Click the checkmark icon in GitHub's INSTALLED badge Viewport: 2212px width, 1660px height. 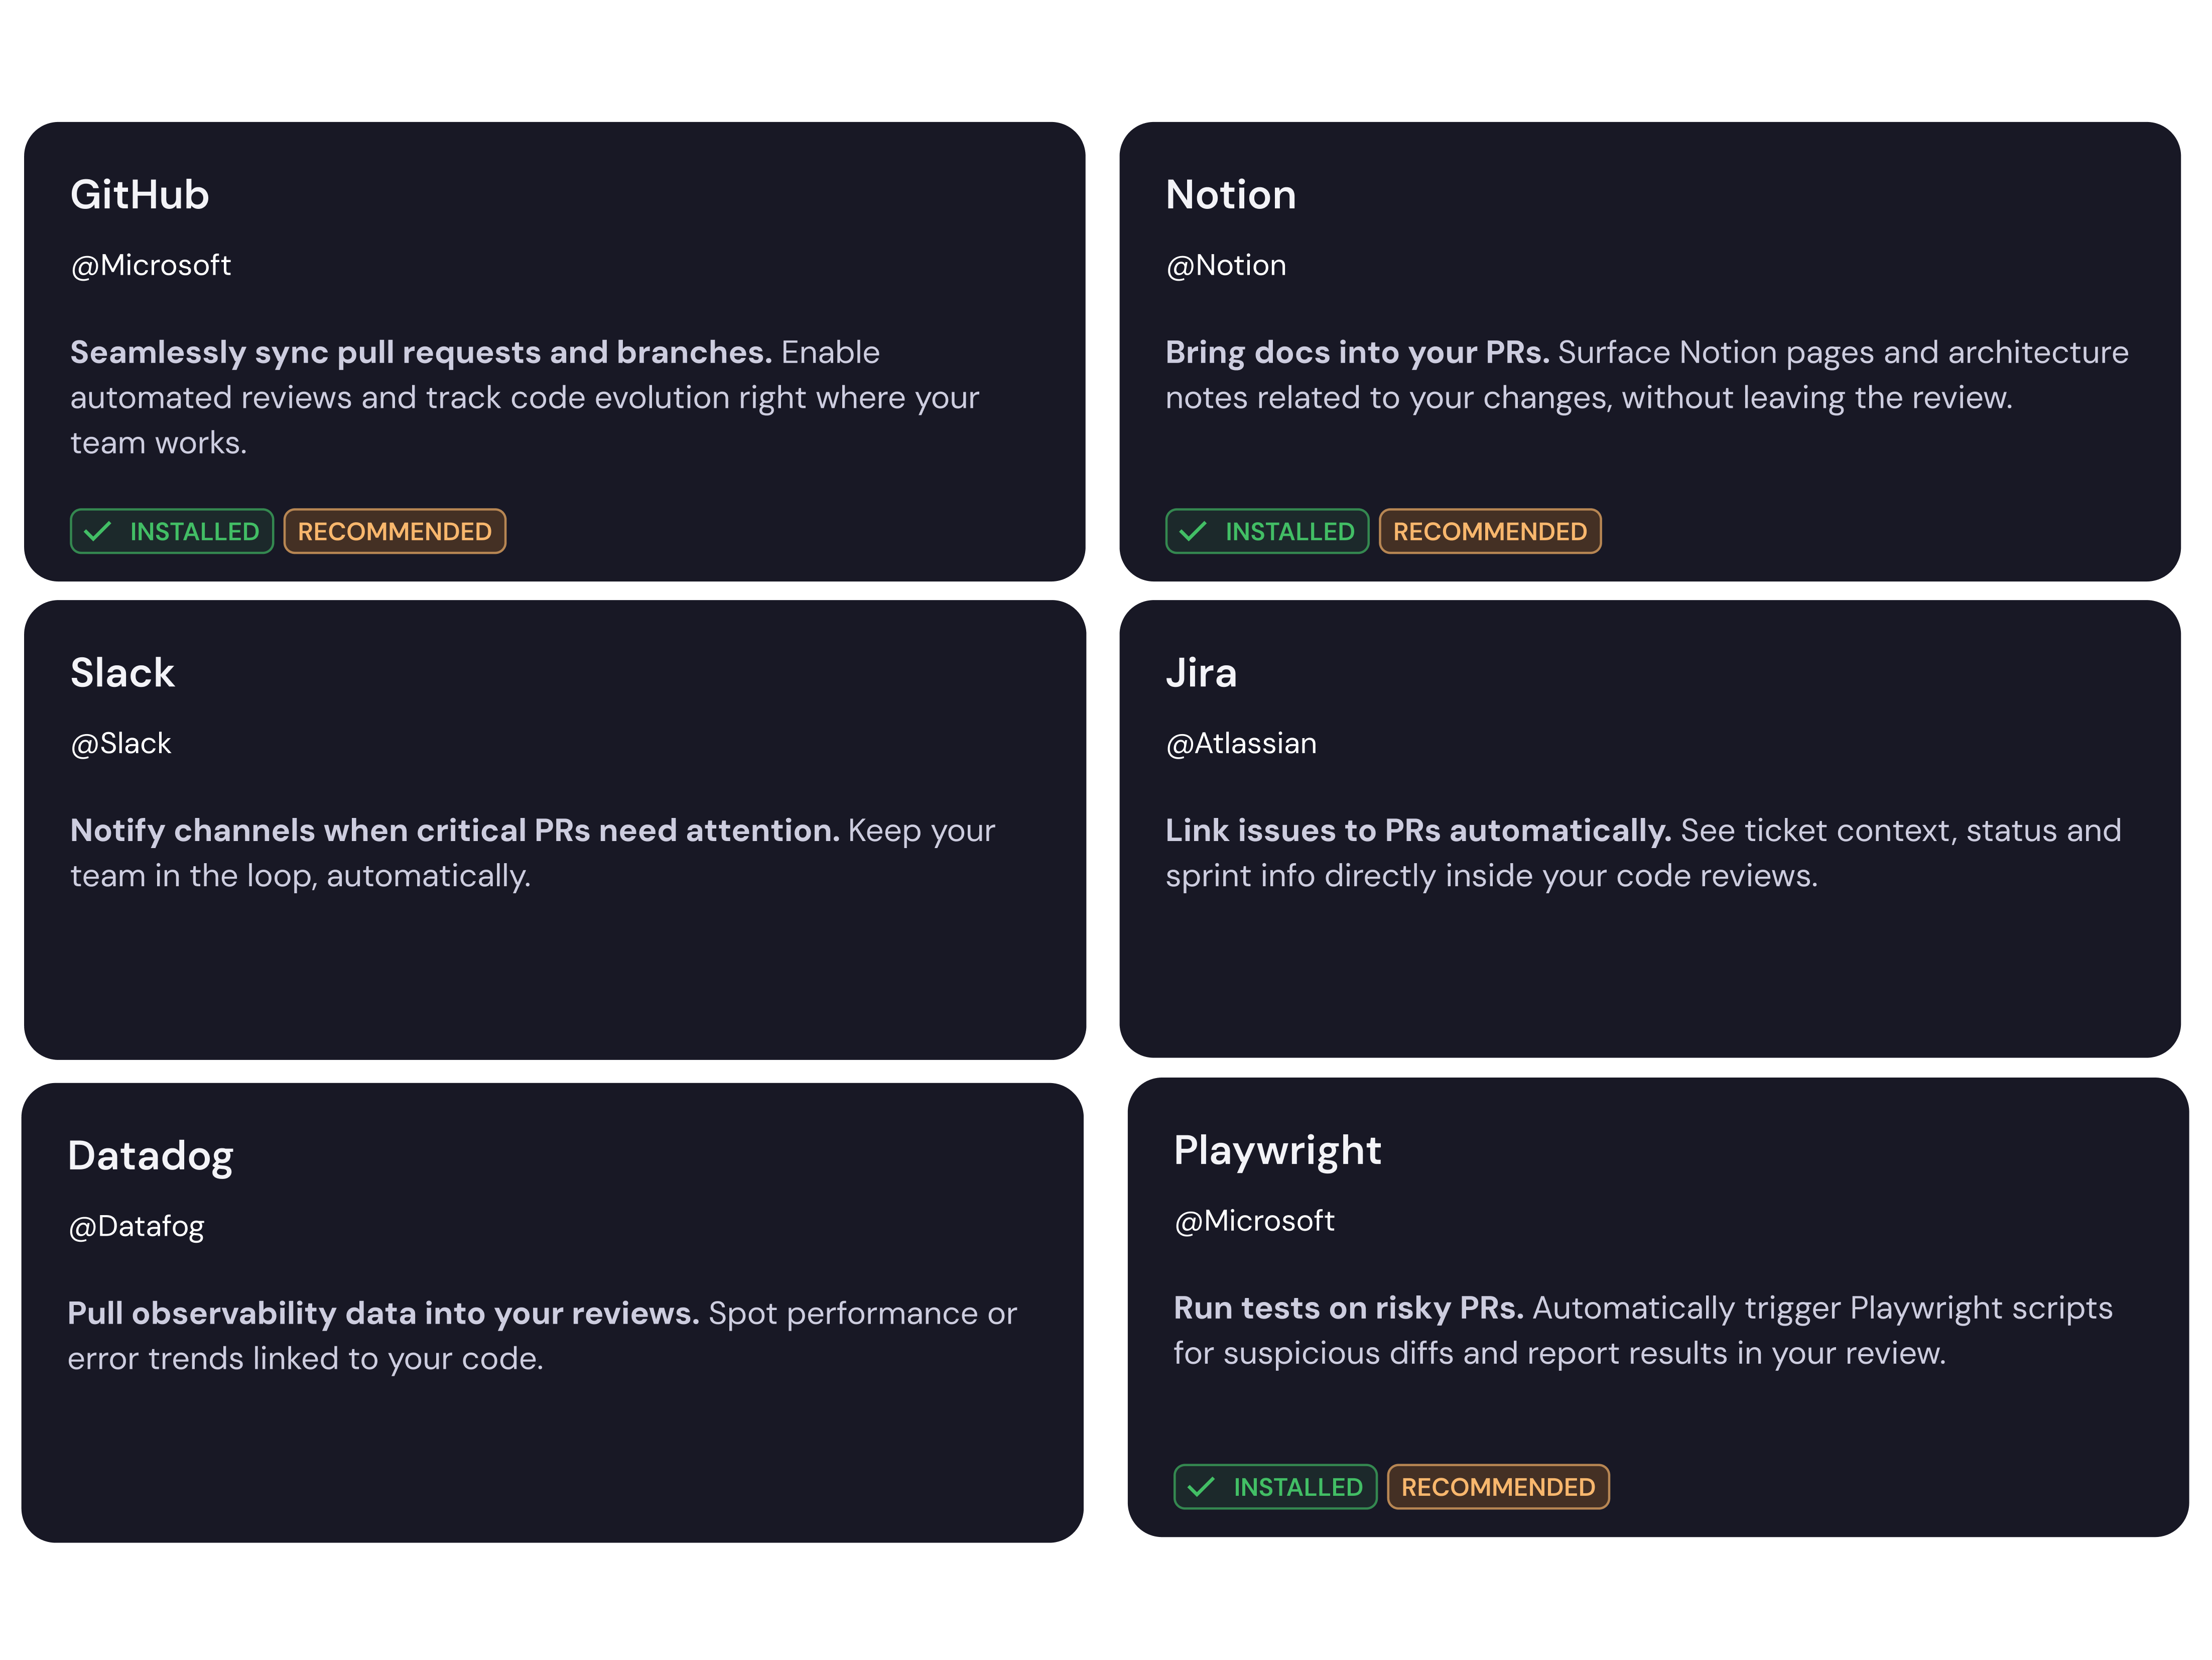99,531
